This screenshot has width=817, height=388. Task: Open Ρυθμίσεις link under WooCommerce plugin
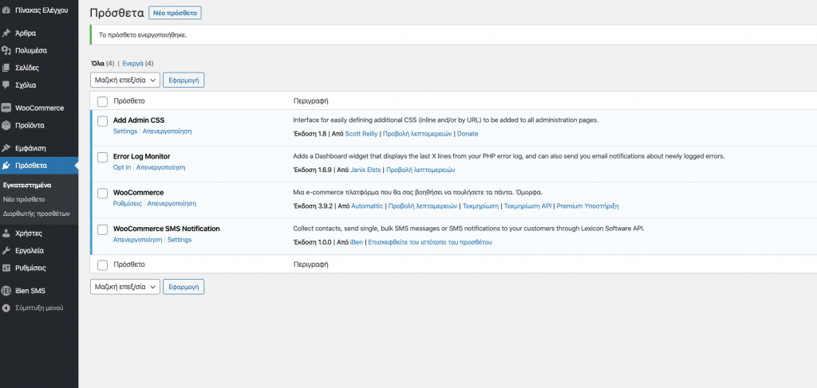coord(128,204)
